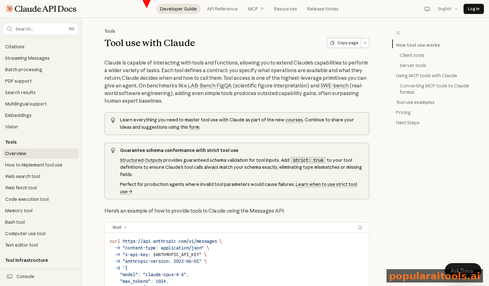Click the outline icon above the table of contents

click(x=399, y=33)
